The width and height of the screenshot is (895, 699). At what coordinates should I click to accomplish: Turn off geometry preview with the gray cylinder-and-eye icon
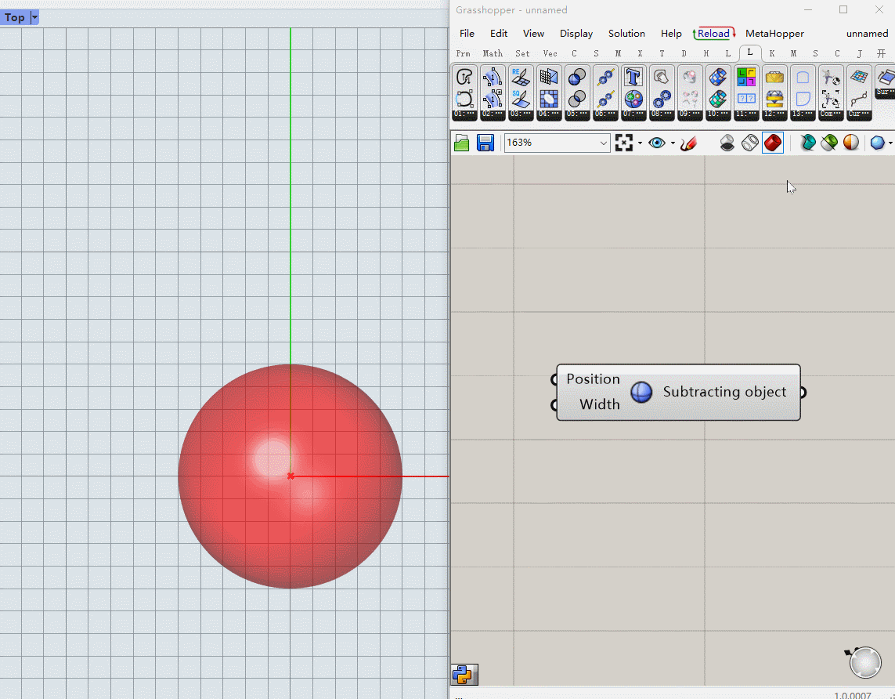(x=727, y=143)
